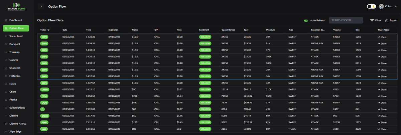Click the funnel icon in Ticker header
This screenshot has height=135, width=401.
(x=49, y=30)
